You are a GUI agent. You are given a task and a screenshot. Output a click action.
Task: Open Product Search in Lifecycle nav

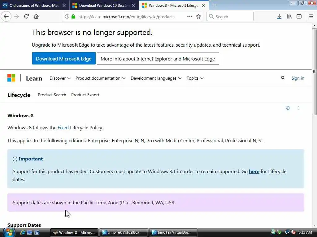[52, 95]
